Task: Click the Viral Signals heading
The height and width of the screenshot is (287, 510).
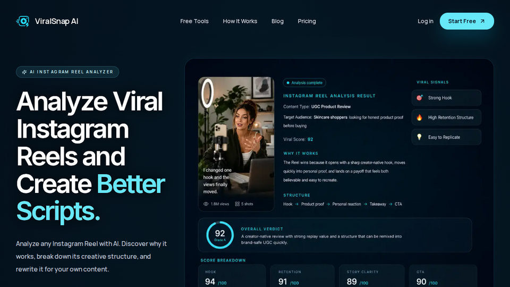Action: [432, 82]
